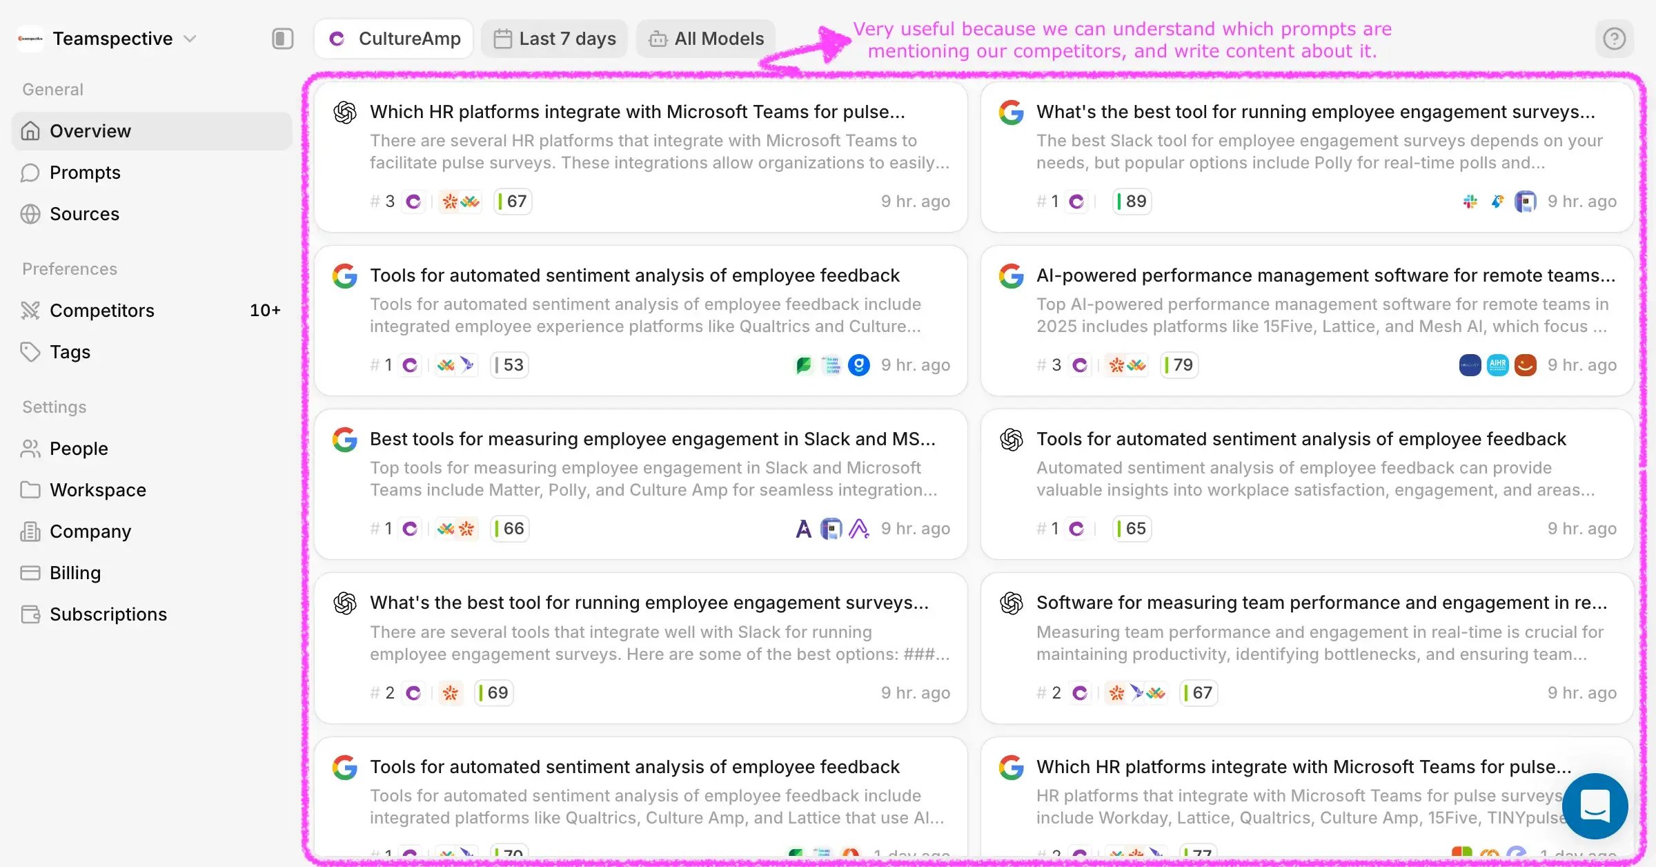The height and width of the screenshot is (867, 1656).
Task: Click the score 89 badge
Action: 1132,202
